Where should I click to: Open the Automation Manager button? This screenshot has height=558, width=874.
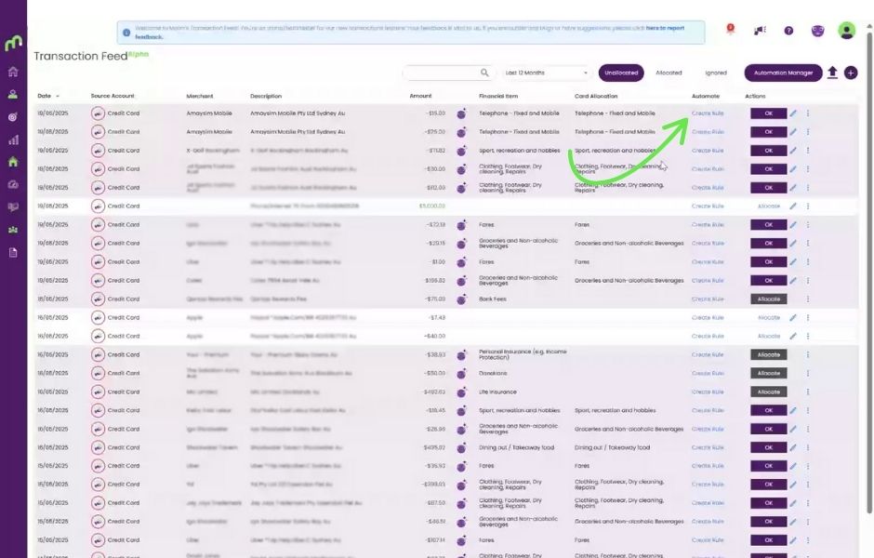pyautogui.click(x=783, y=73)
